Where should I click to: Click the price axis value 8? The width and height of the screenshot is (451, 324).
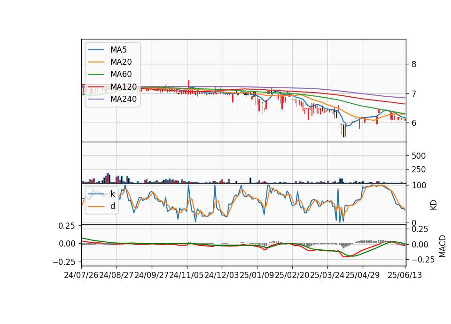[413, 64]
